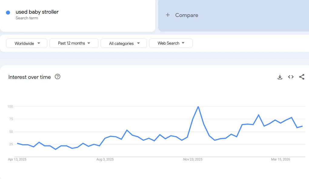The width and height of the screenshot is (309, 179).
Task: Open the All categories dropdown
Action: (124, 43)
